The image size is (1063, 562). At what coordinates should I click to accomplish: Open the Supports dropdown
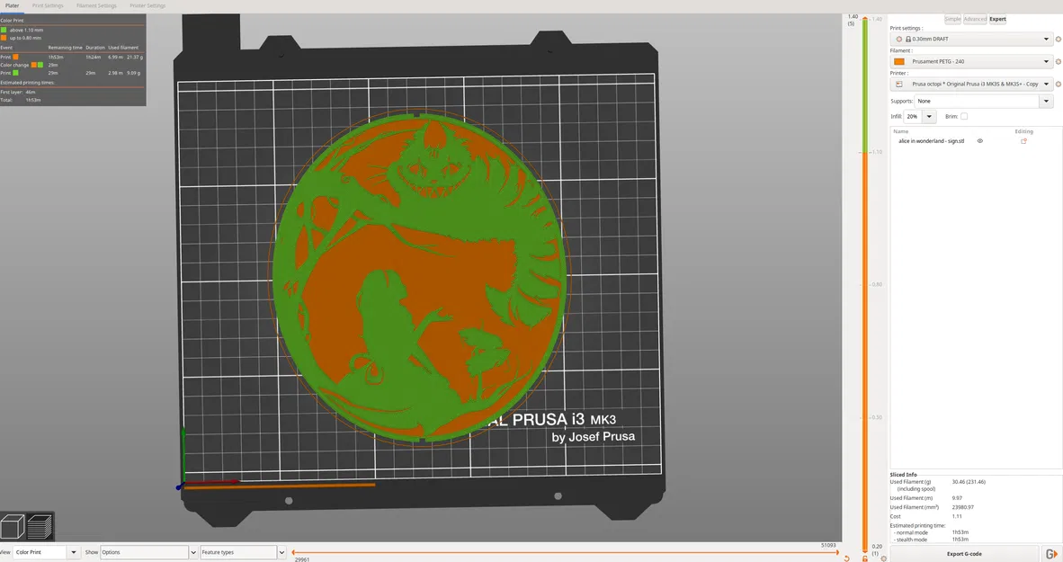pyautogui.click(x=1046, y=101)
